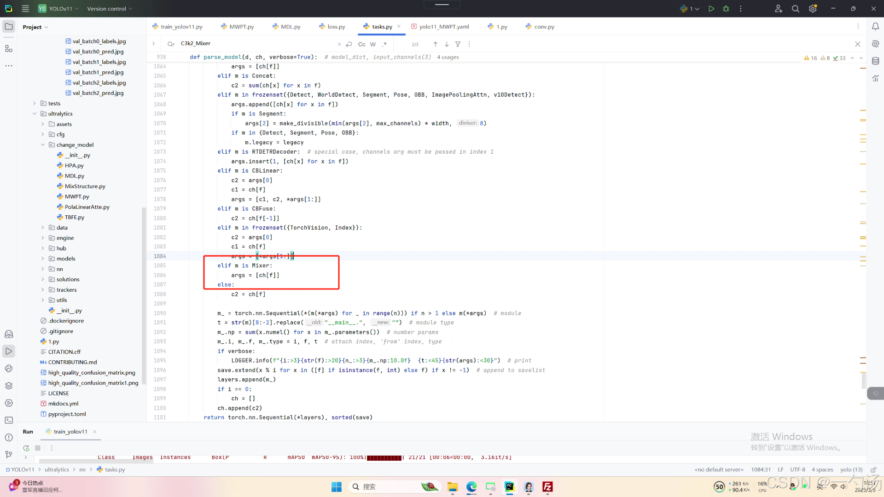The width and height of the screenshot is (884, 497).
Task: Click the 4 usages hint link
Action: (x=448, y=57)
